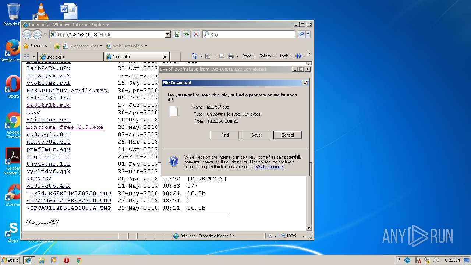The height and width of the screenshot is (265, 471).
Task: Click the Find button in File Download
Action: 225,135
